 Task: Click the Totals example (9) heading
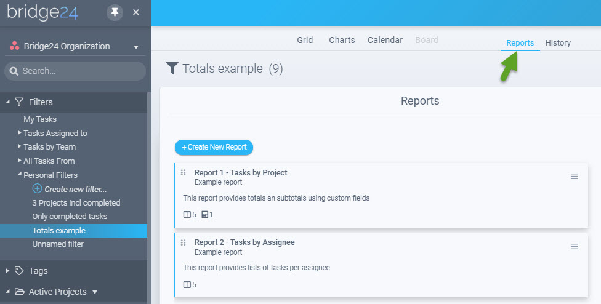pos(233,68)
